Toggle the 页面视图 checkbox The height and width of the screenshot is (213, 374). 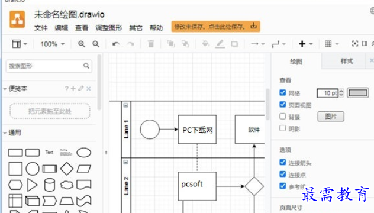(283, 105)
